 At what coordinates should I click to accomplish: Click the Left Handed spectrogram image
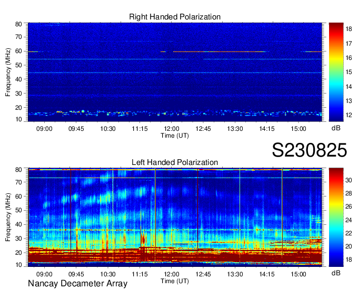(x=175, y=217)
